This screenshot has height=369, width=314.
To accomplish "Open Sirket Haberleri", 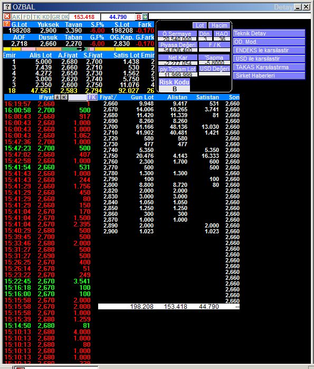I will (269, 75).
